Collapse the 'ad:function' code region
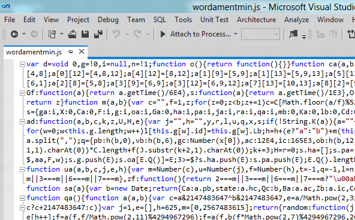 [x=22, y=121]
